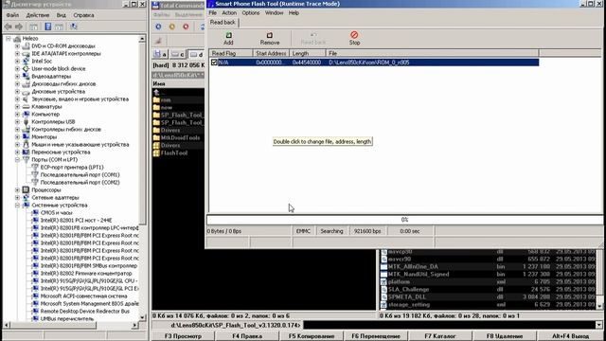
Task: Select the Intel Soc device node
Action: tap(42, 61)
